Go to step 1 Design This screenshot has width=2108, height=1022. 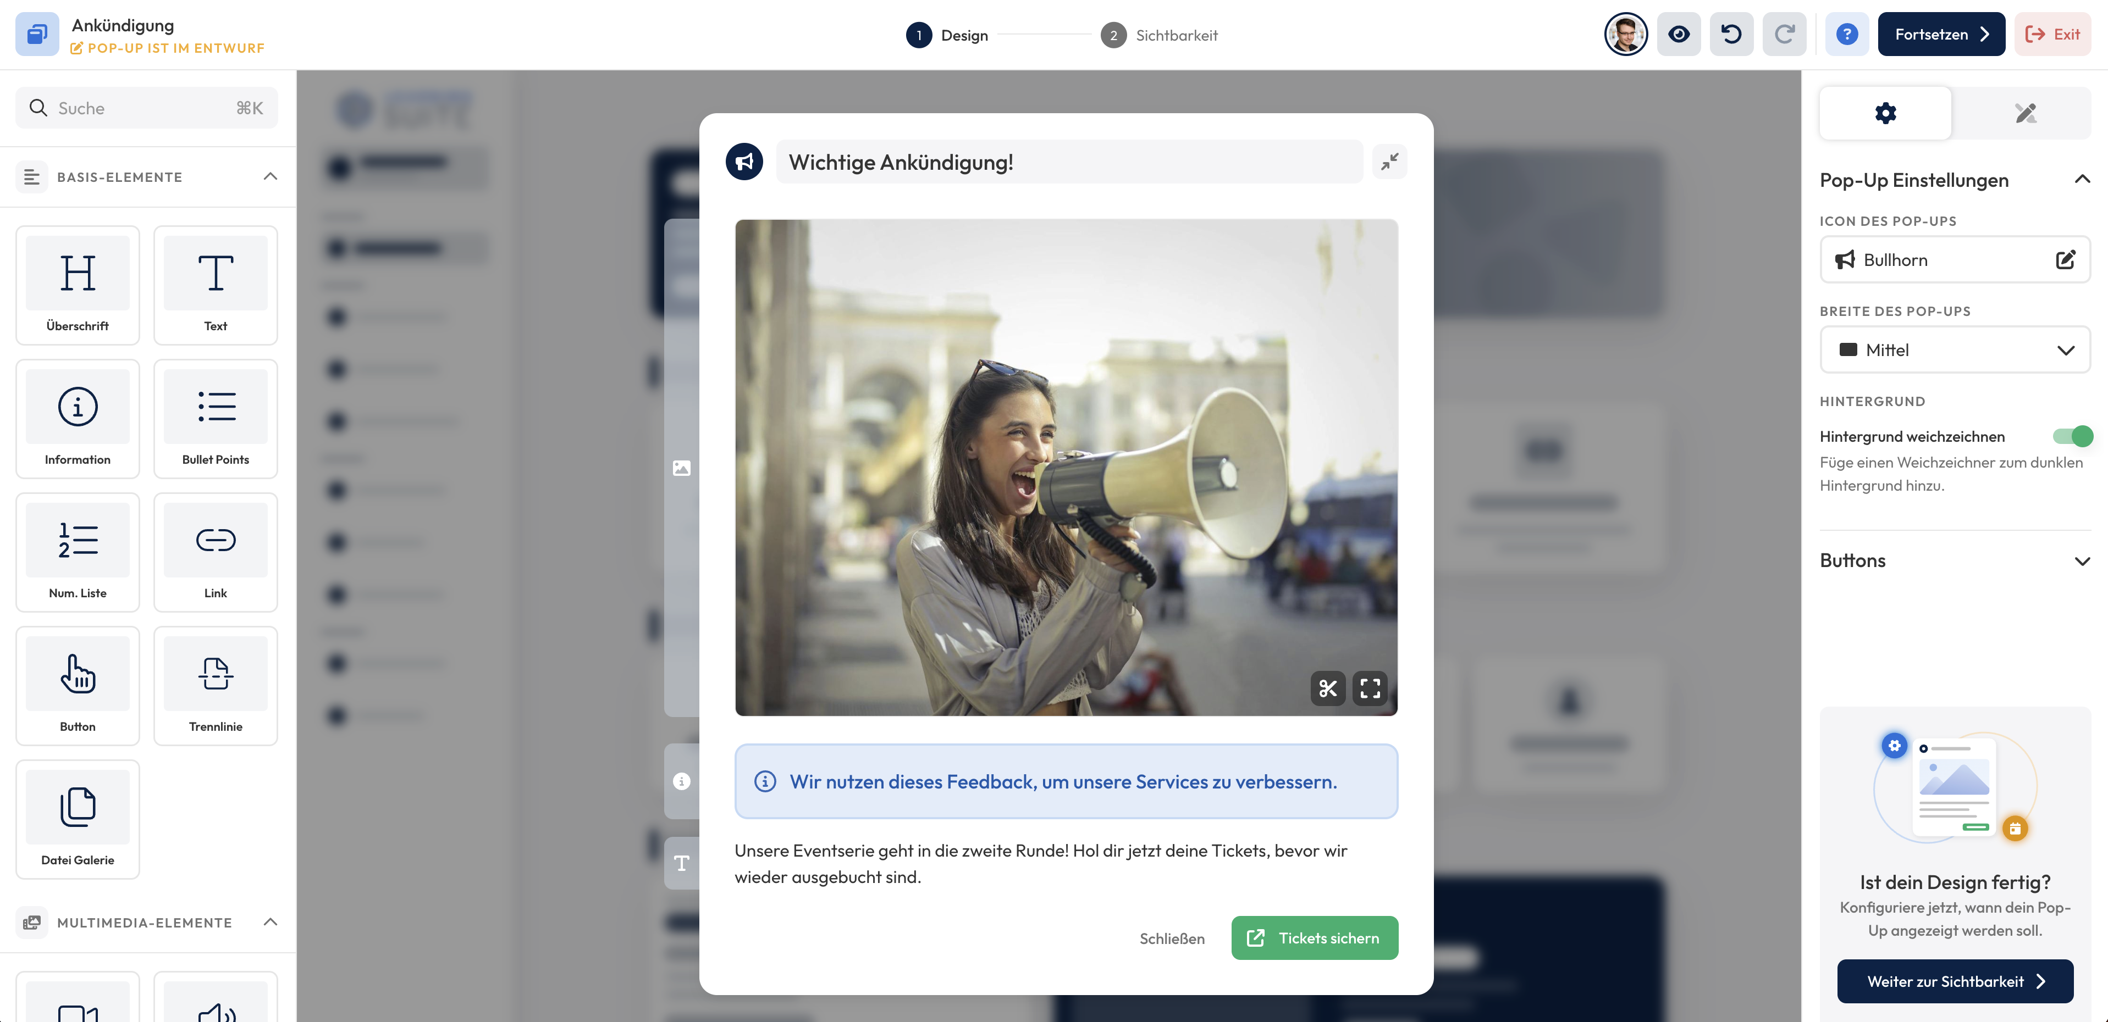pos(947,35)
